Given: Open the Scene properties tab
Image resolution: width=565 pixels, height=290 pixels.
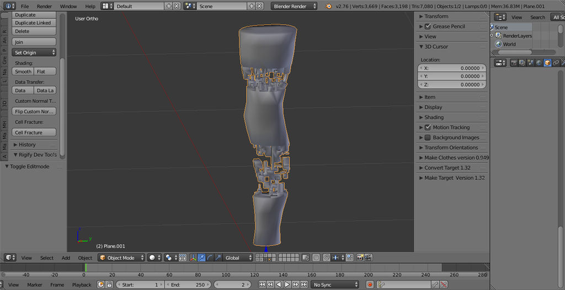Looking at the screenshot, I should [530, 63].
